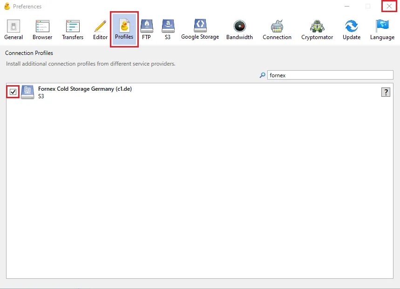Minimize the Preferences window

pyautogui.click(x=347, y=6)
